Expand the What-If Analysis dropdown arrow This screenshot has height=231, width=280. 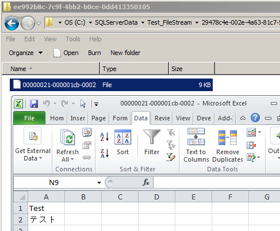(259, 157)
